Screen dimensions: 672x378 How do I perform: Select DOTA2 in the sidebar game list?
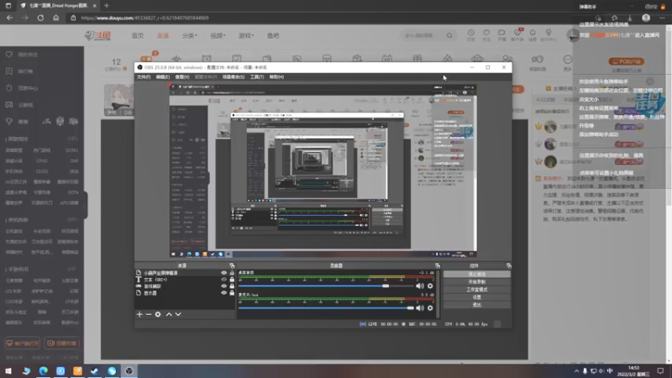(x=71, y=150)
